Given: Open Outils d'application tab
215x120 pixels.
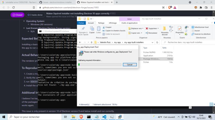Looking at the screenshot, I should 130,23.
